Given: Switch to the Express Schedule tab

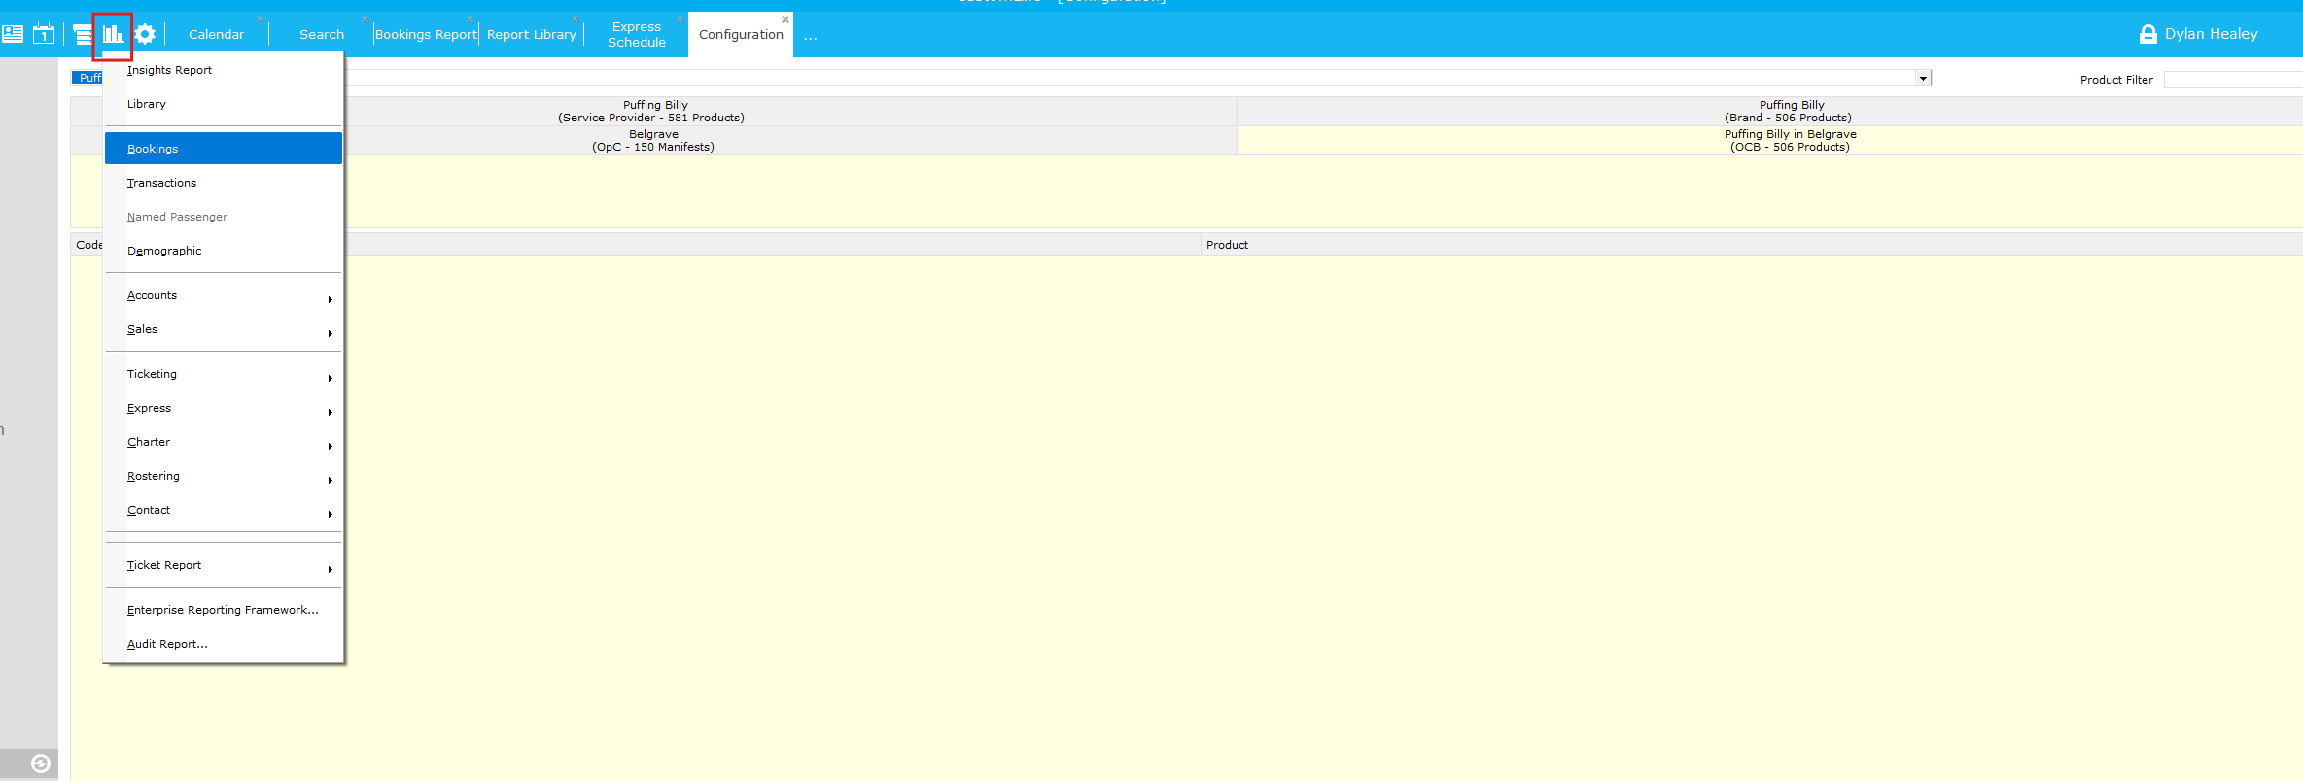Looking at the screenshot, I should click(637, 35).
